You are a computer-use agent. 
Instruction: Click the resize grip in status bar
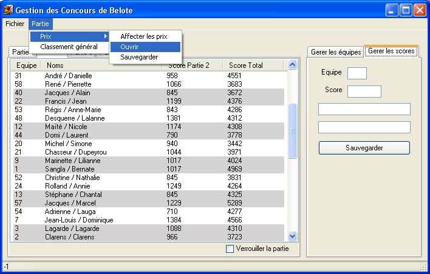pyautogui.click(x=423, y=267)
